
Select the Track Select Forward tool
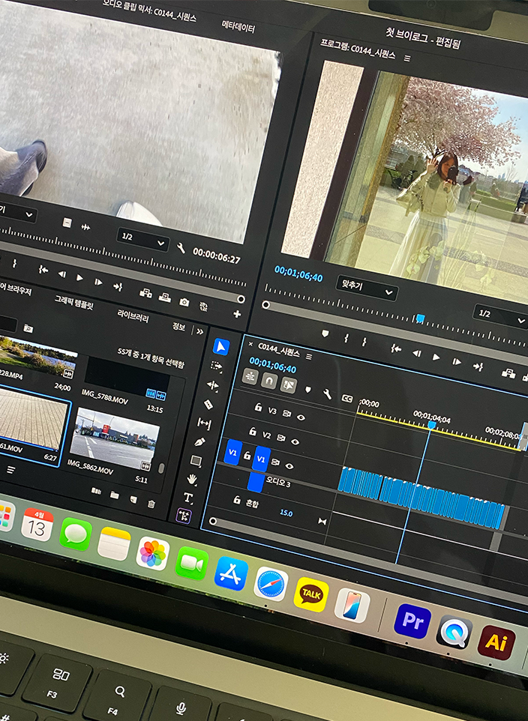[x=216, y=366]
